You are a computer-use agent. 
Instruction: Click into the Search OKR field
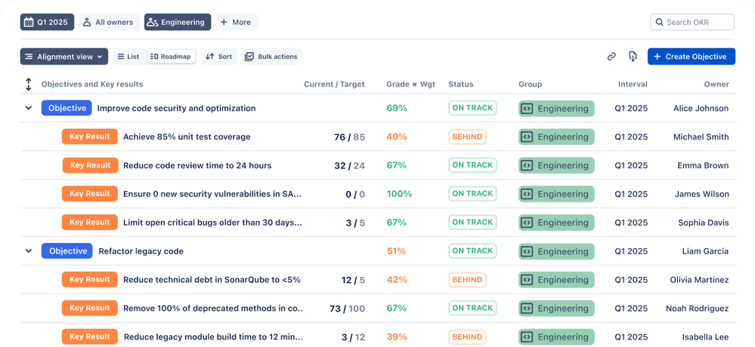pos(698,23)
